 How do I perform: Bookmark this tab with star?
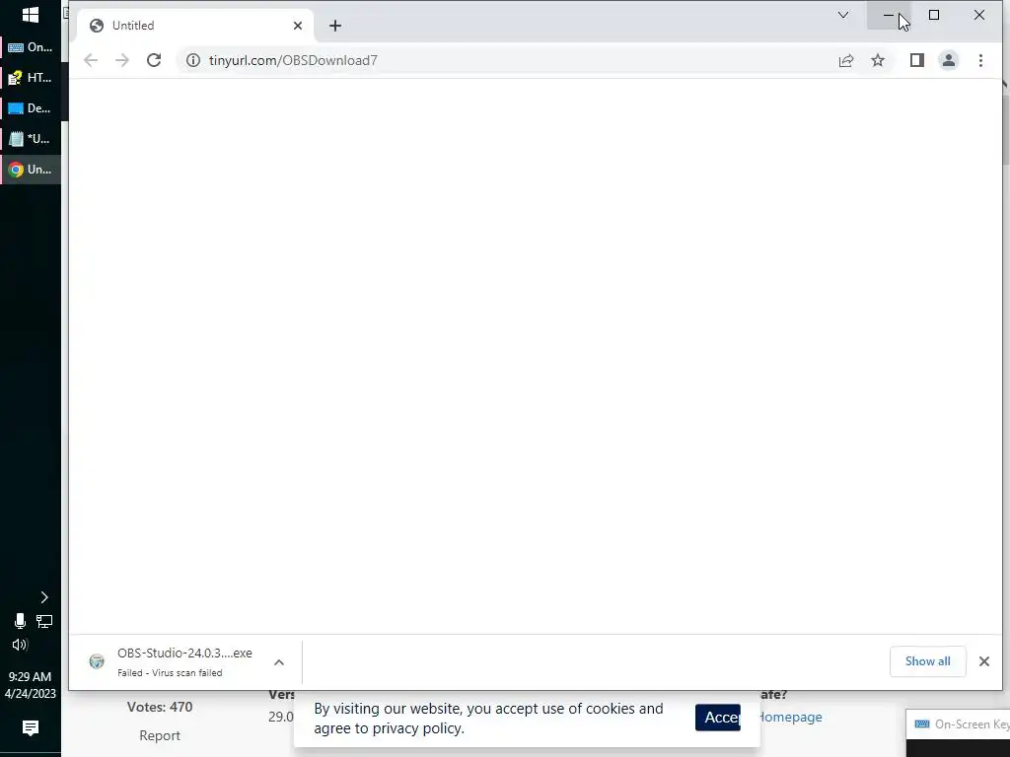pyautogui.click(x=877, y=60)
